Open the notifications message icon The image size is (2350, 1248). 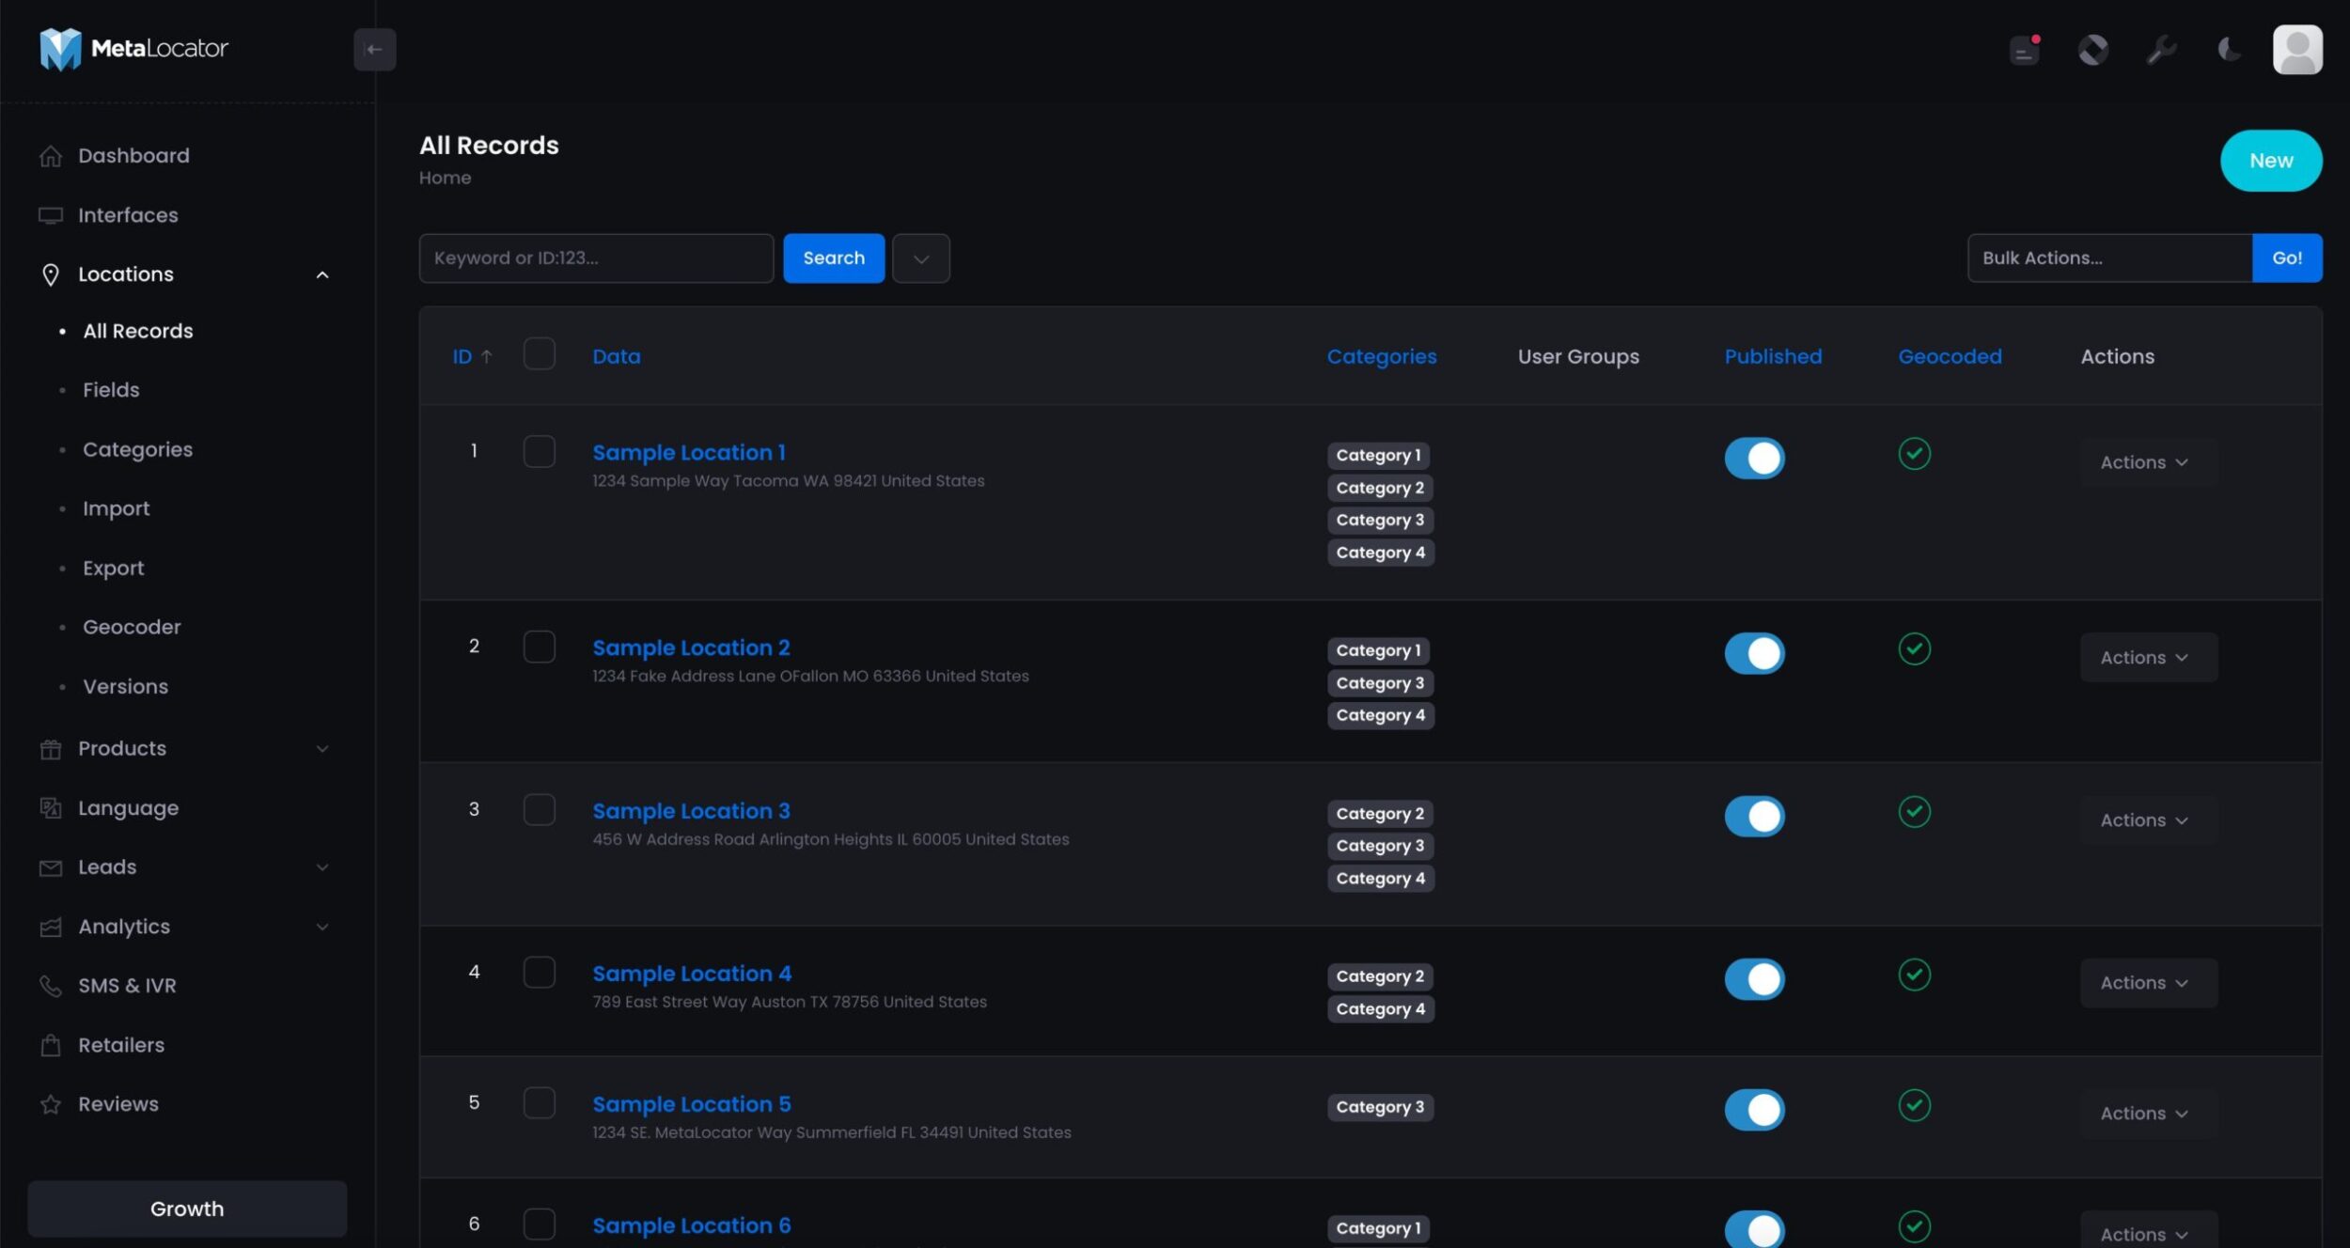click(x=2024, y=50)
